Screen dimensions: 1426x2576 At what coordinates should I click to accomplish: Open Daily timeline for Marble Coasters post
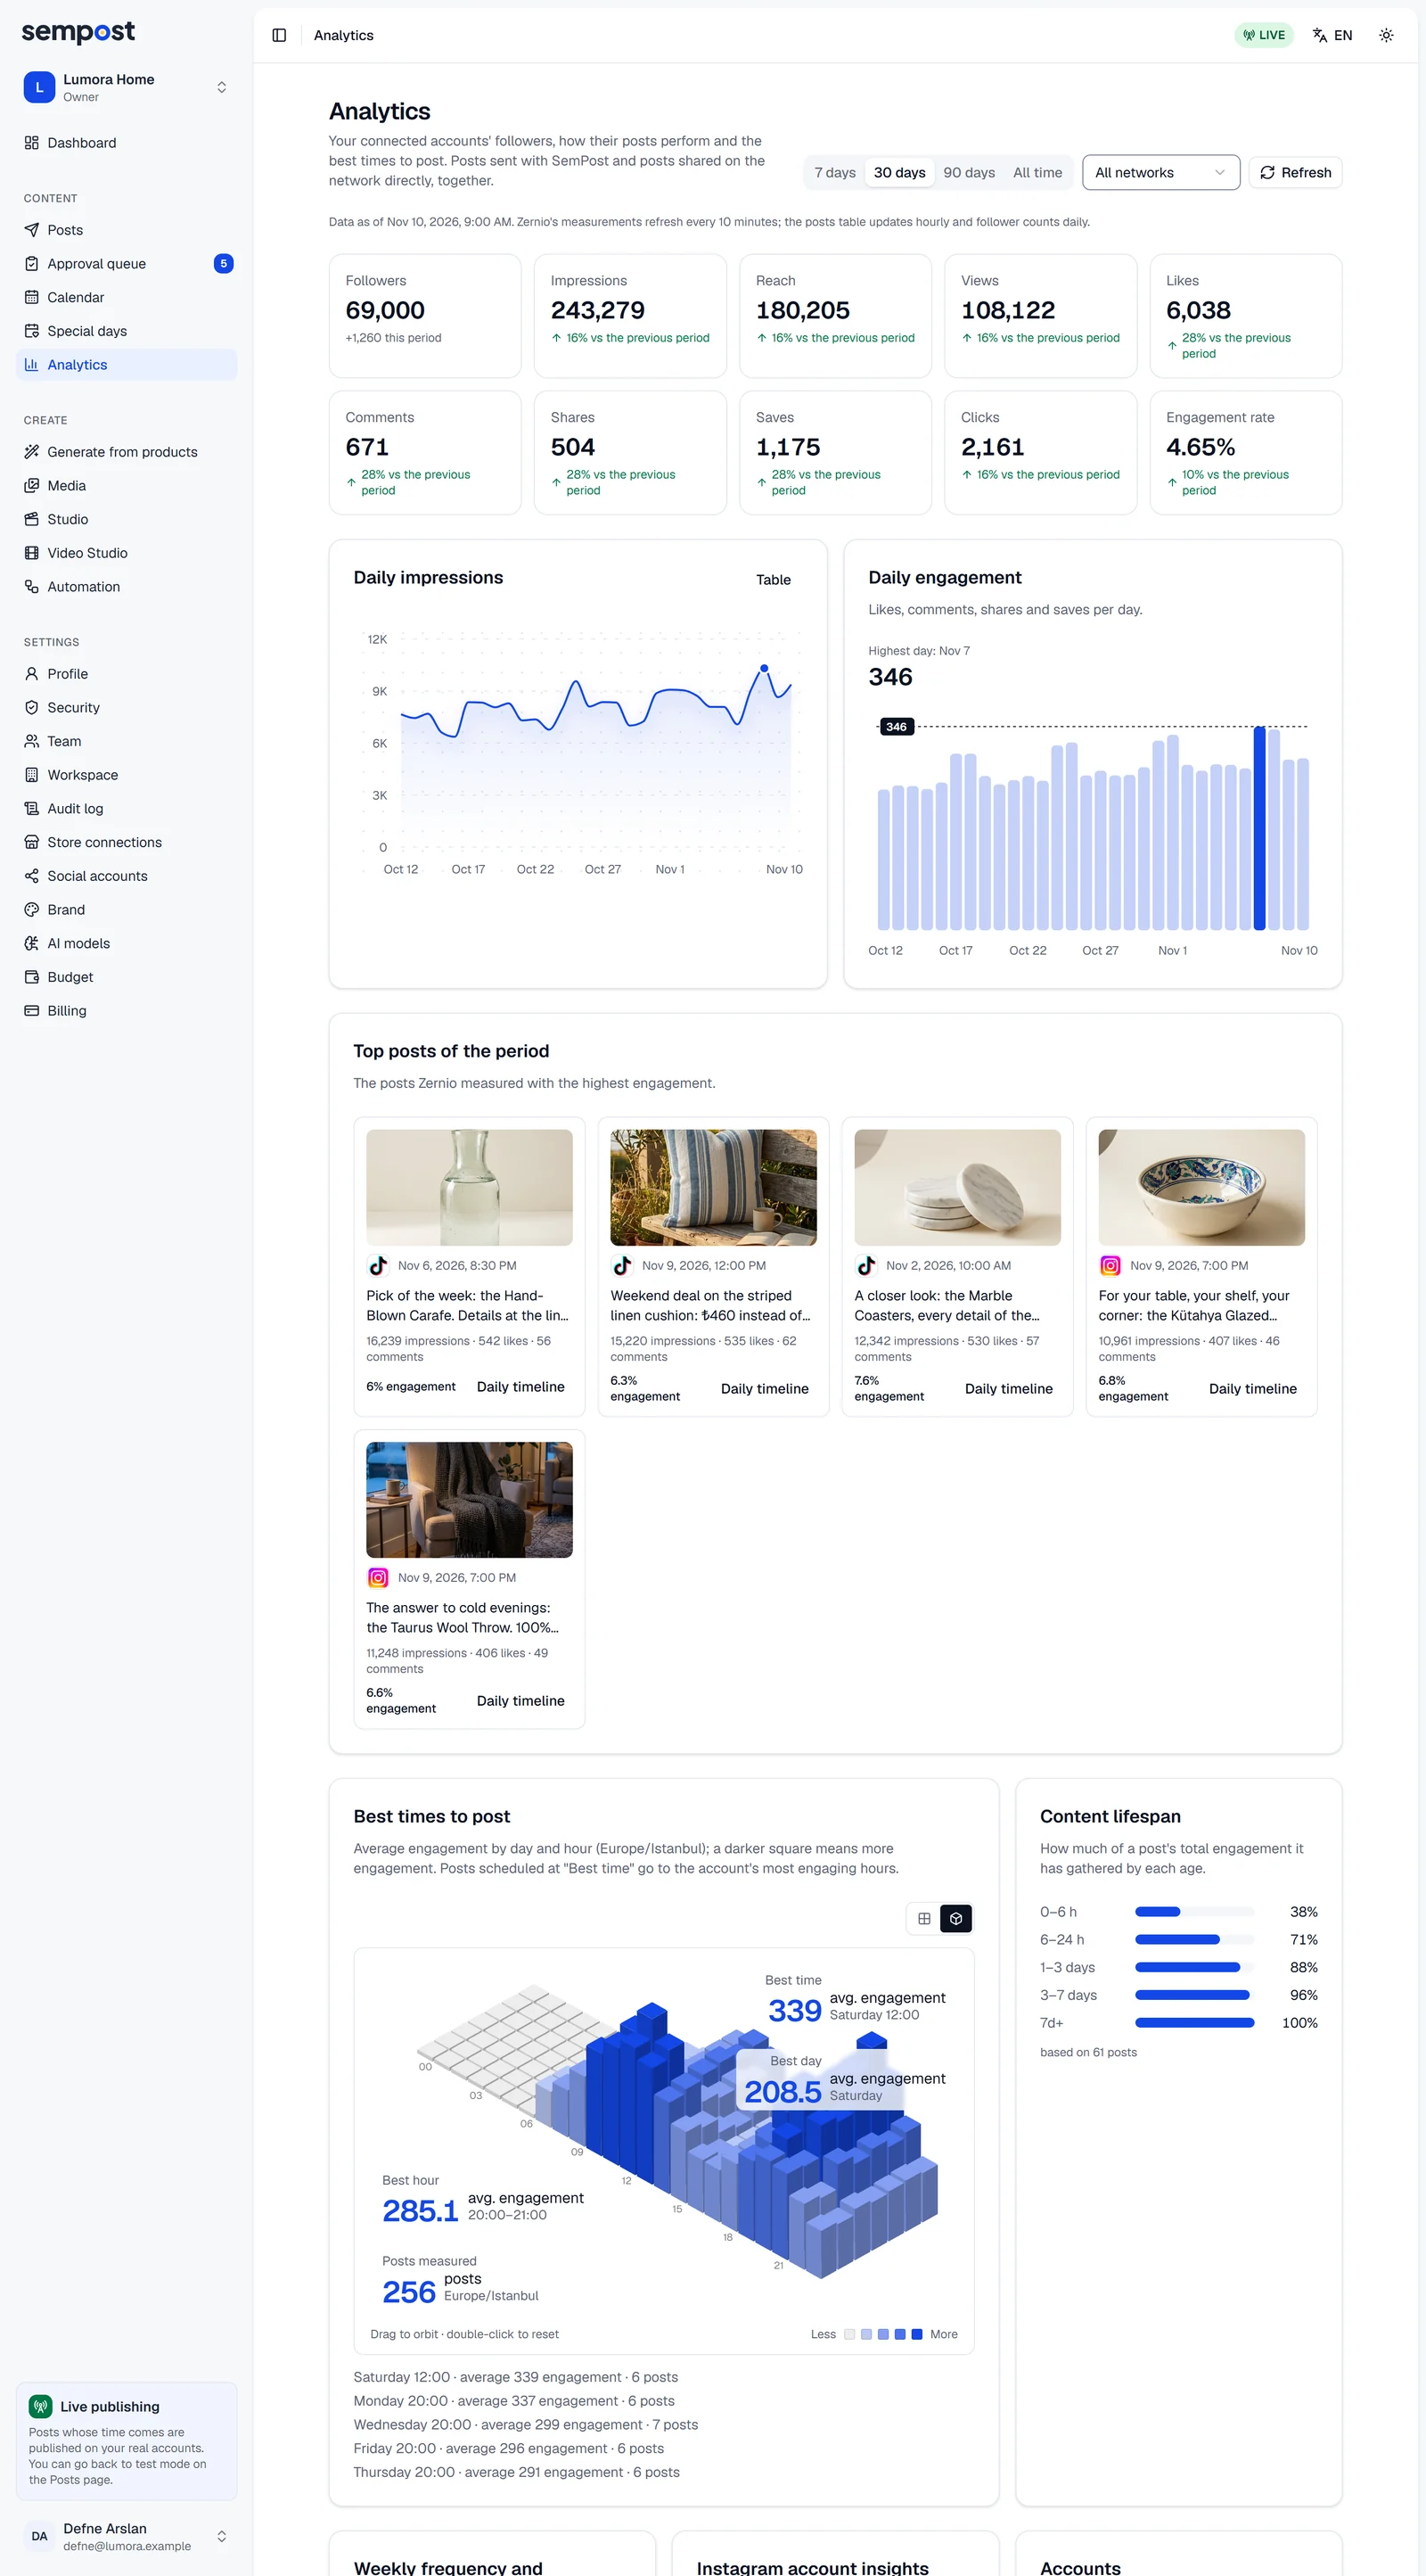coord(1008,1389)
